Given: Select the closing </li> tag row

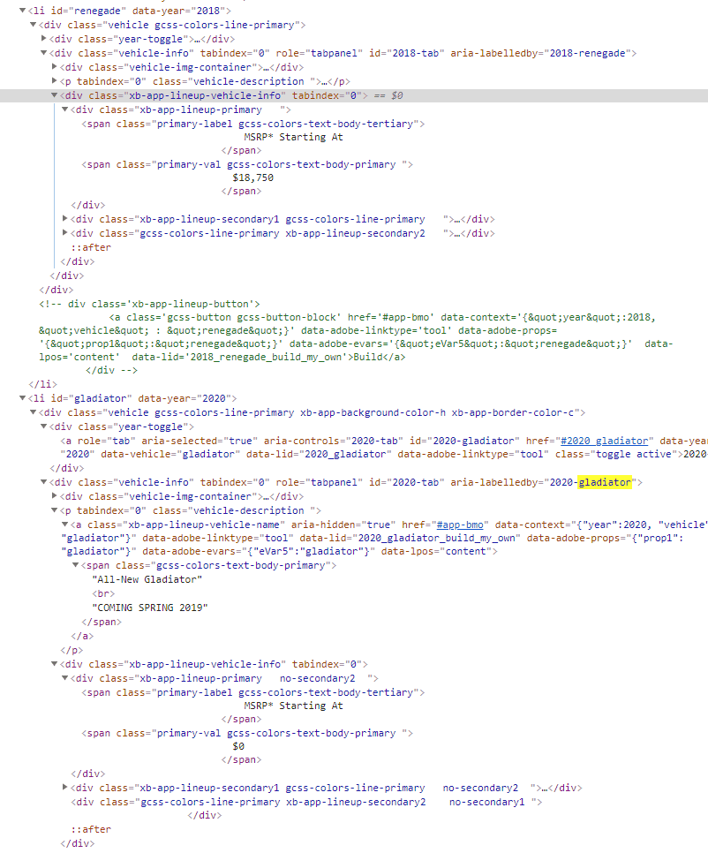Looking at the screenshot, I should pyautogui.click(x=42, y=384).
